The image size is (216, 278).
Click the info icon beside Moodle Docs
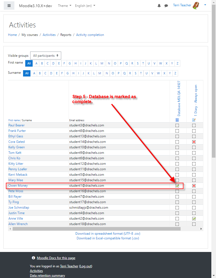(33, 258)
